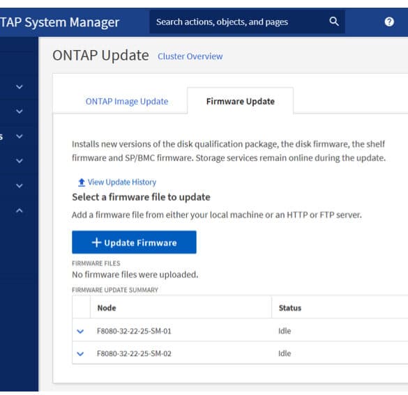Expand the fifth sidebar menu chevron
Viewport: 408px width, 395px height.
(x=20, y=186)
